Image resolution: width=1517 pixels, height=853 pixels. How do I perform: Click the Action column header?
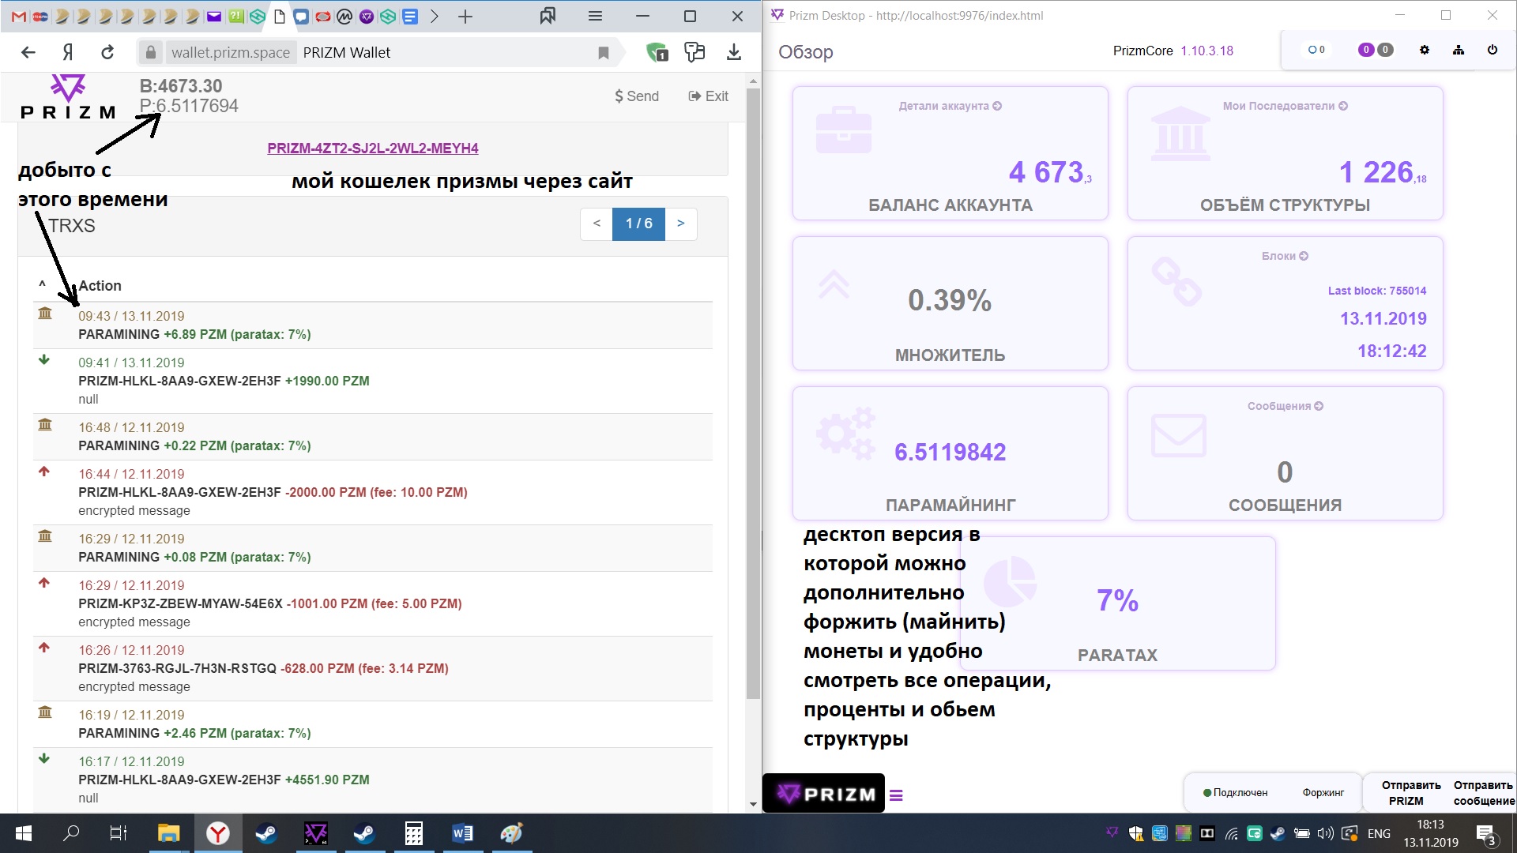click(100, 285)
